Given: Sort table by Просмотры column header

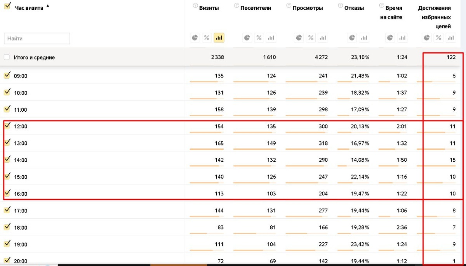Looking at the screenshot, I should [308, 8].
